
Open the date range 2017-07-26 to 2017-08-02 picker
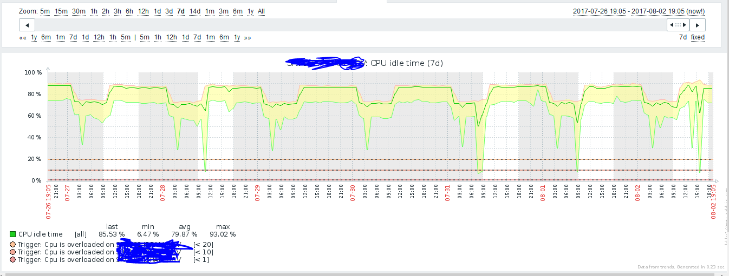[x=639, y=11]
